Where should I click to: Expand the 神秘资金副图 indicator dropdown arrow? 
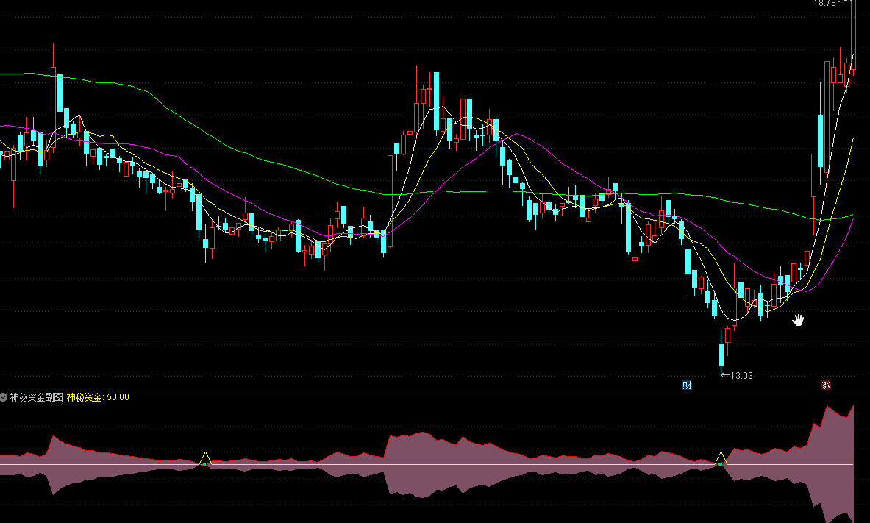tap(4, 397)
